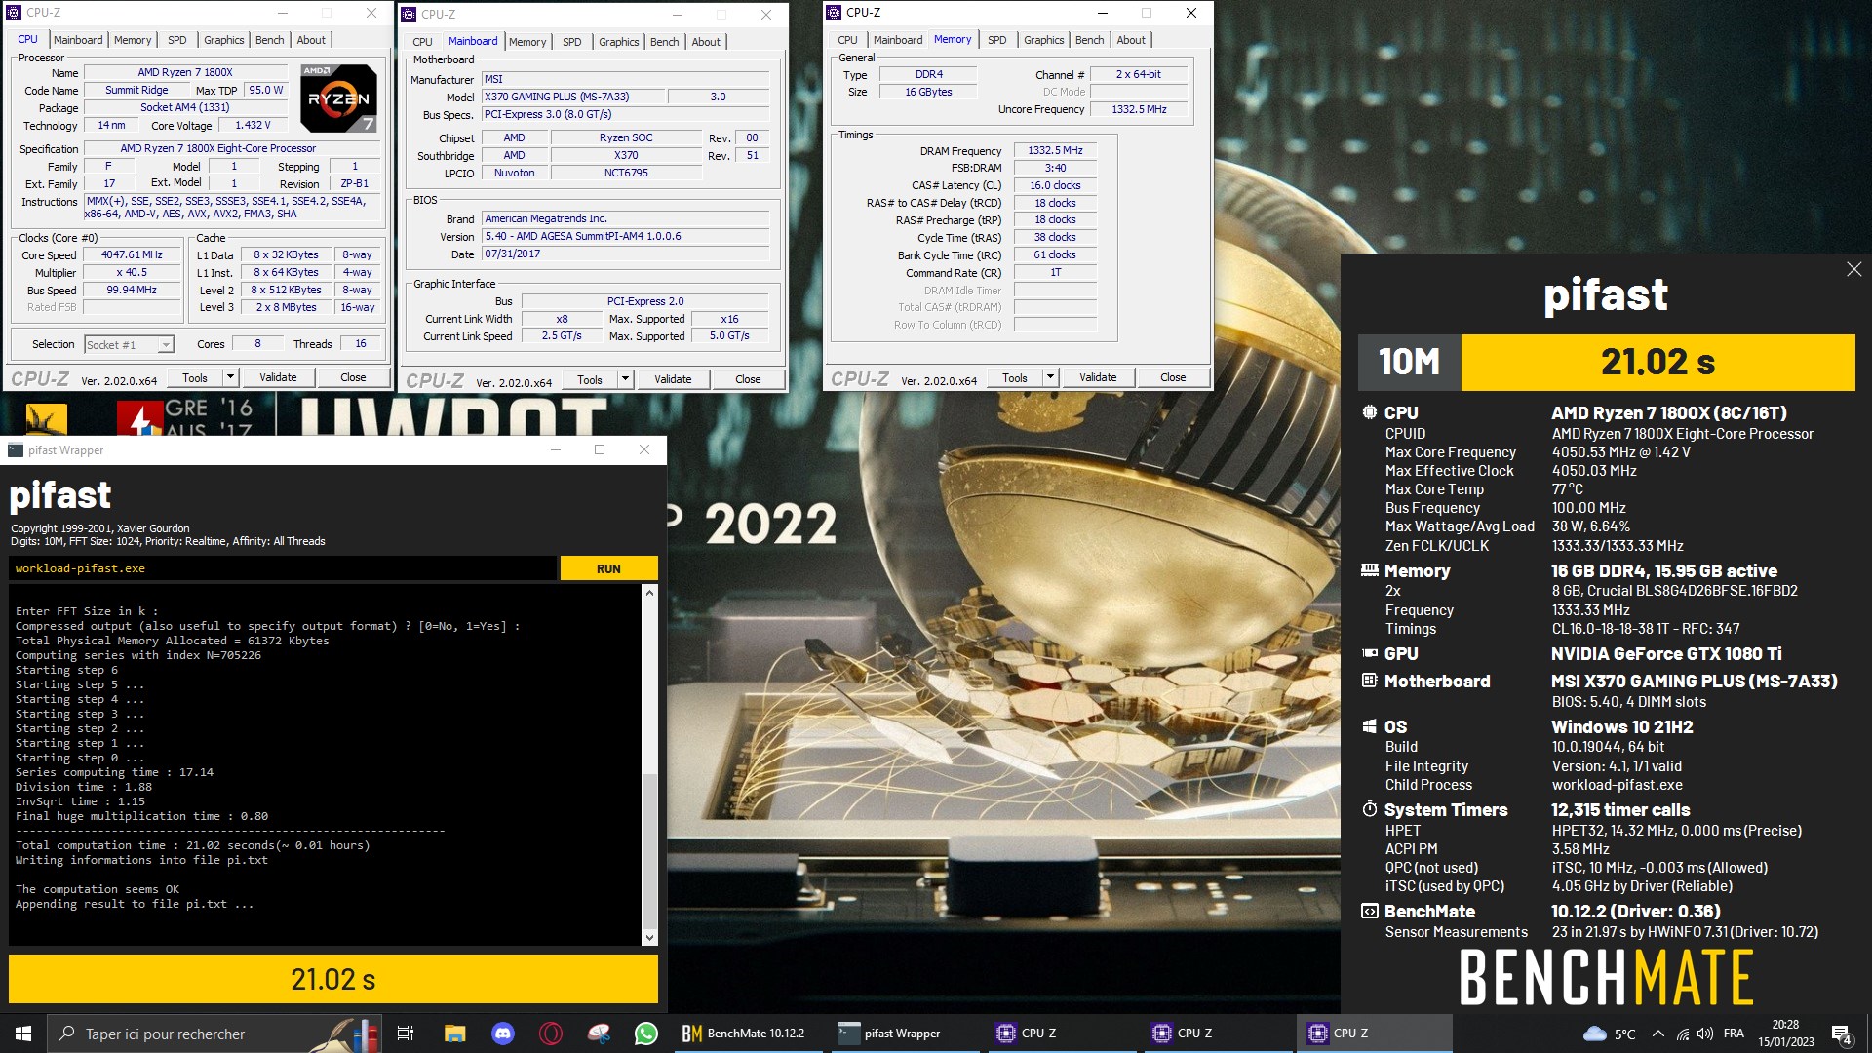This screenshot has height=1053, width=1872.
Task: Open the volume speaker tray icon
Action: (1705, 1033)
